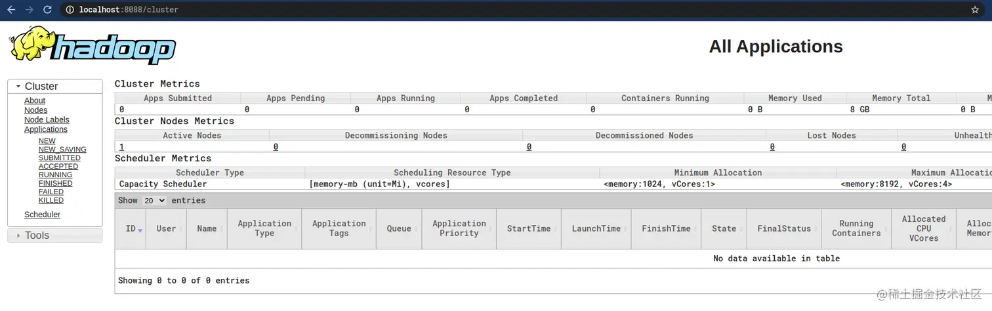Click the Active Nodes count link 1
This screenshot has height=311, width=992.
tap(121, 147)
